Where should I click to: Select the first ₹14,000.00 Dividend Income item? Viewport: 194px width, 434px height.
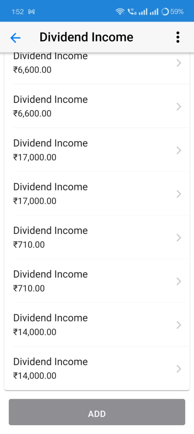97,325
